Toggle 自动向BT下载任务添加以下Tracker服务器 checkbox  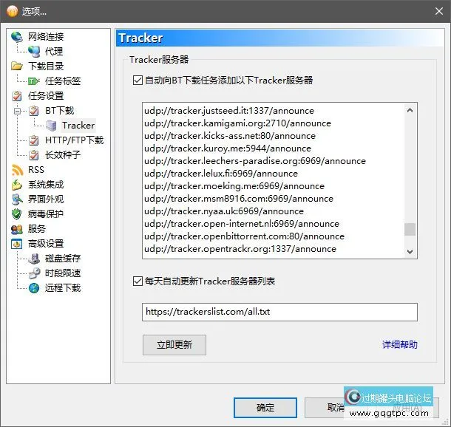point(138,81)
